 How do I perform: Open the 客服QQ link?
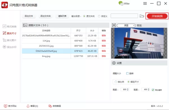tap(32, 106)
